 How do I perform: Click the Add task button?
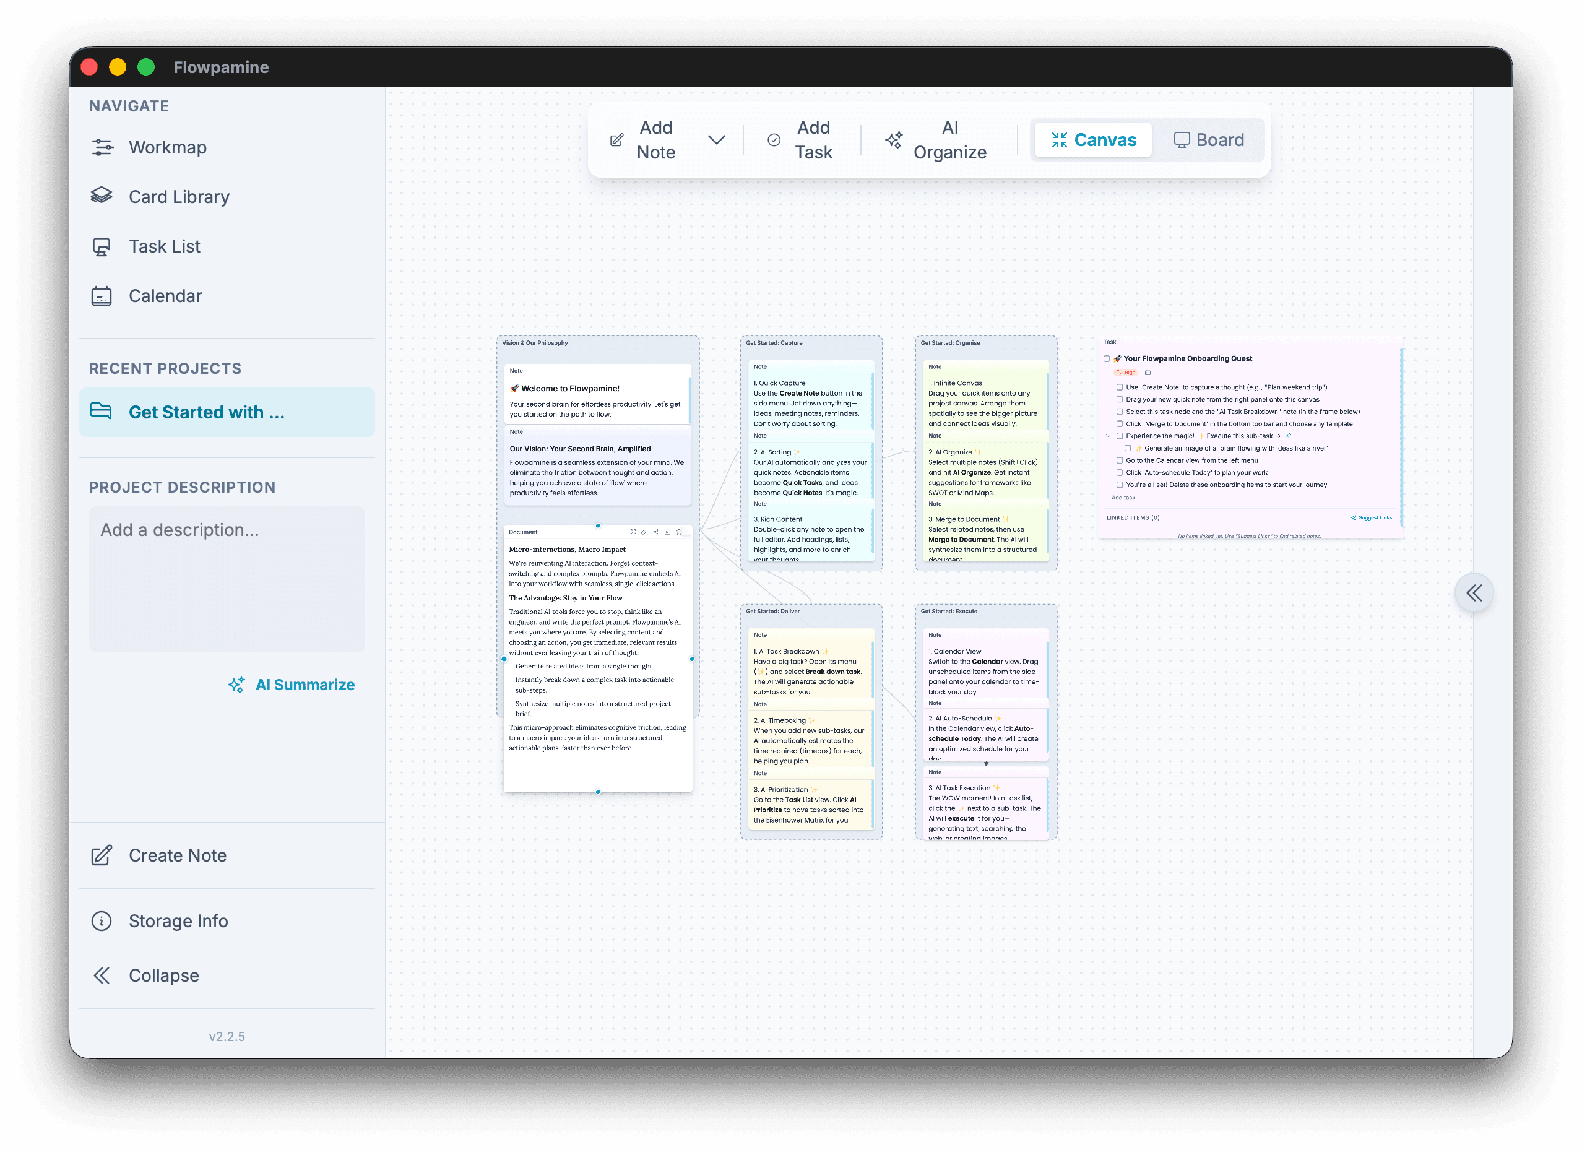click(x=1119, y=497)
